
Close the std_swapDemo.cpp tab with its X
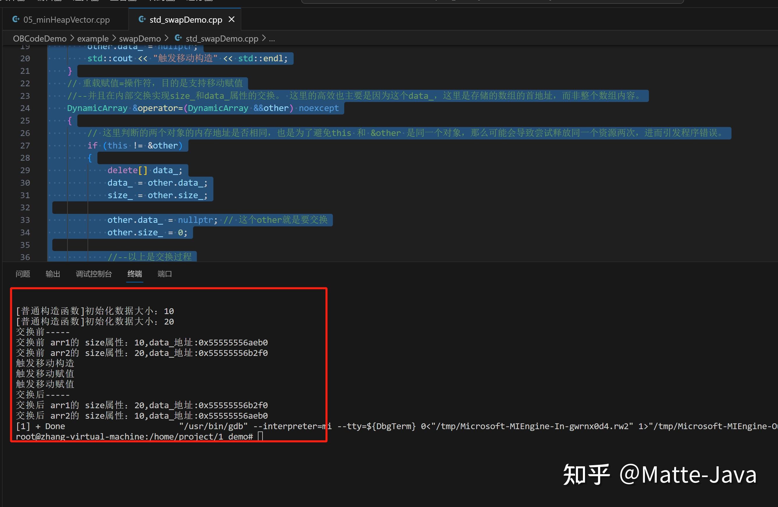(x=231, y=19)
